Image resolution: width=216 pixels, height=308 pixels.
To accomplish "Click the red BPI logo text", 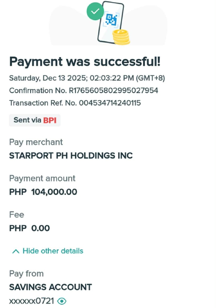I will (x=50, y=120).
